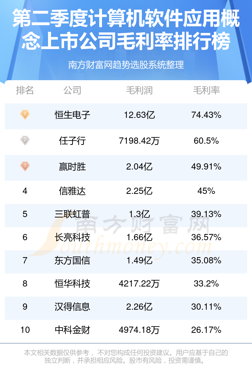The height and width of the screenshot is (386, 252).
Task: Click company name 东方国信
Action: pyautogui.click(x=72, y=260)
